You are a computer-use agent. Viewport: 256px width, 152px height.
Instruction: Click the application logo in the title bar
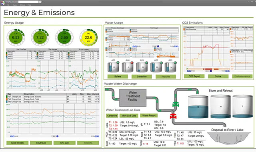tap(2, 3)
